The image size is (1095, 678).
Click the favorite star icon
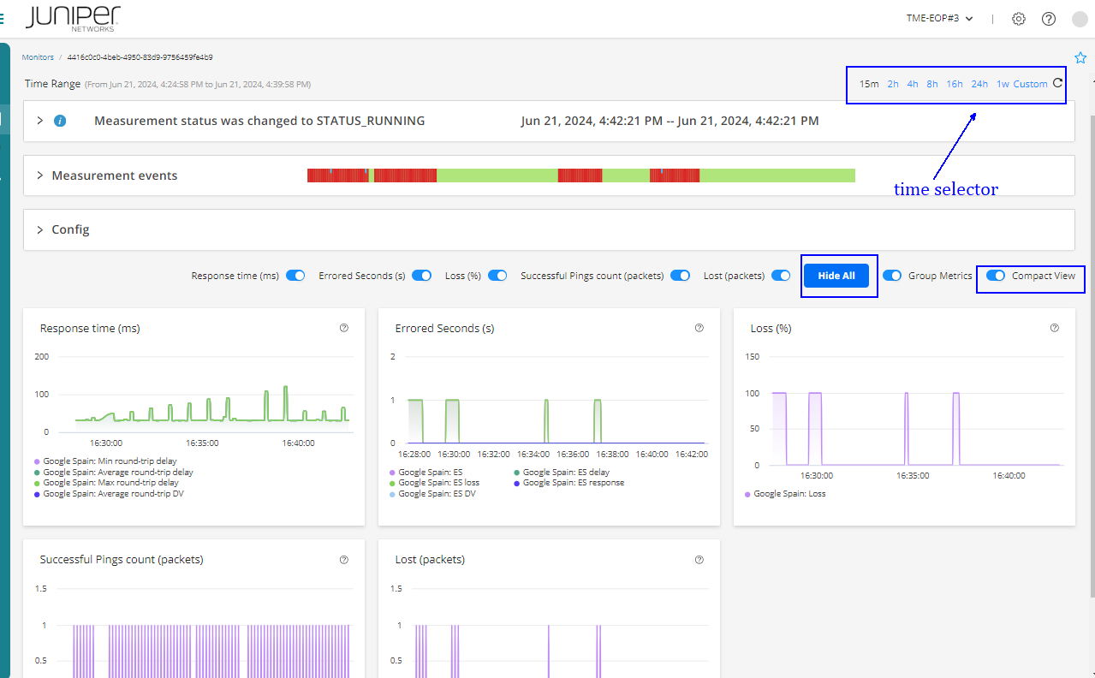(1080, 58)
